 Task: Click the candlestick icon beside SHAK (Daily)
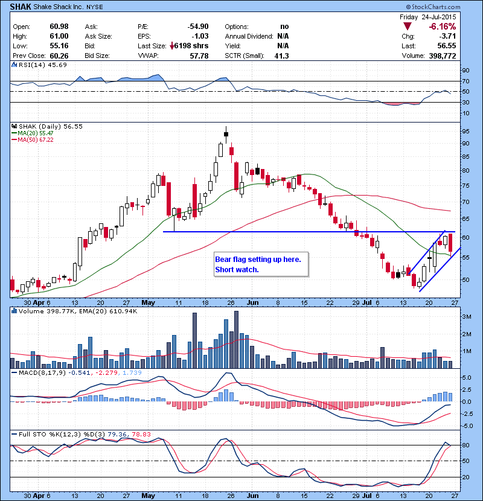(14, 126)
